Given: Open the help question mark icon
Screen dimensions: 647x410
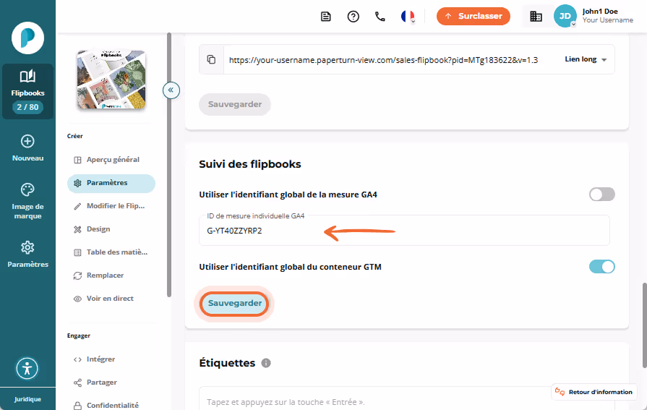Looking at the screenshot, I should click(x=354, y=17).
